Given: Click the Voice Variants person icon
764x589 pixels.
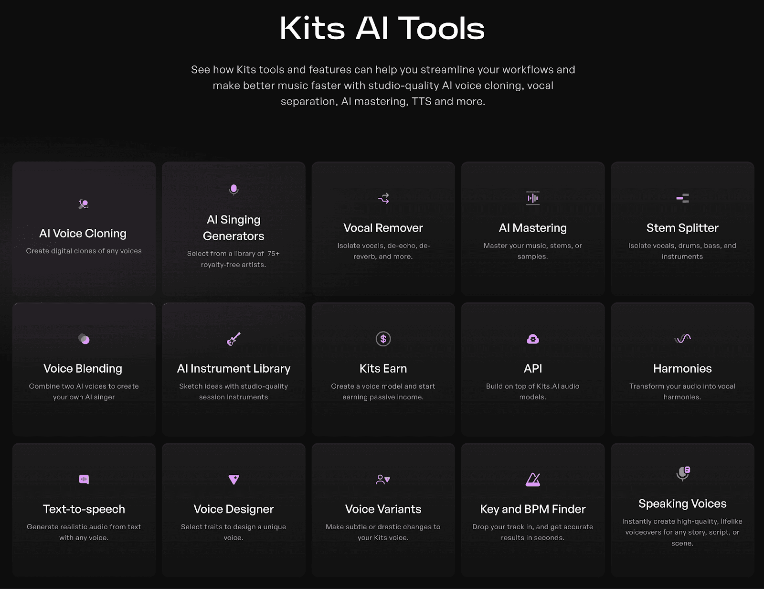Looking at the screenshot, I should tap(383, 479).
